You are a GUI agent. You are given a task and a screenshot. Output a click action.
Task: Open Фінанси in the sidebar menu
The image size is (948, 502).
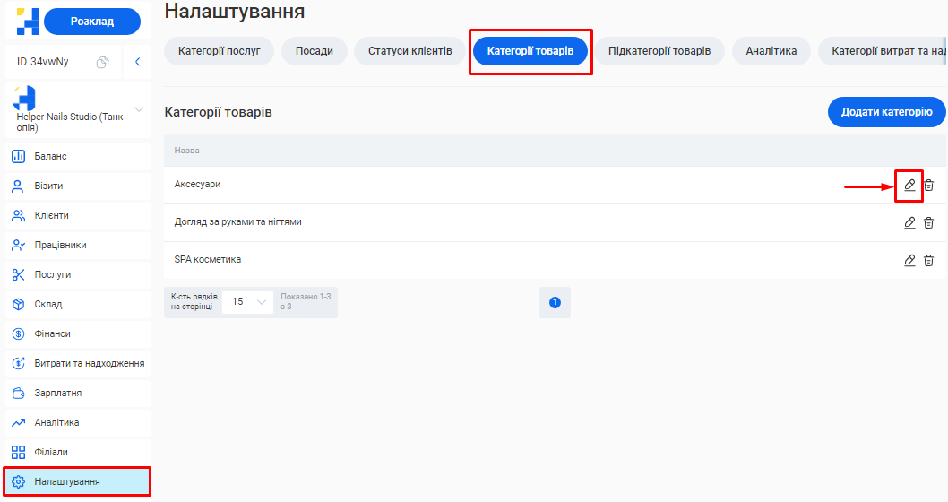[x=52, y=333]
